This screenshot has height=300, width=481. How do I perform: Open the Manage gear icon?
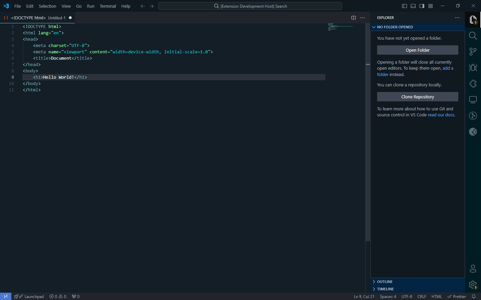(473, 285)
